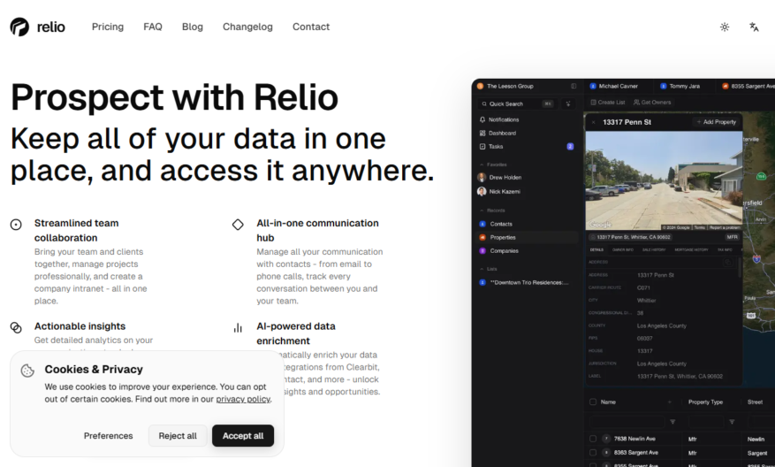
Task: Click the purple Companies icon in Records
Action: [482, 251]
